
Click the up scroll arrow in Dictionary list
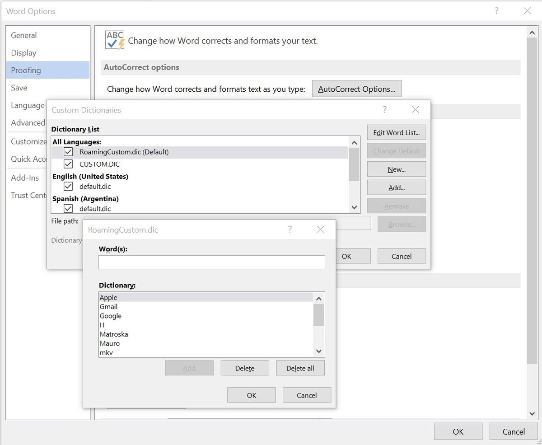tap(354, 142)
